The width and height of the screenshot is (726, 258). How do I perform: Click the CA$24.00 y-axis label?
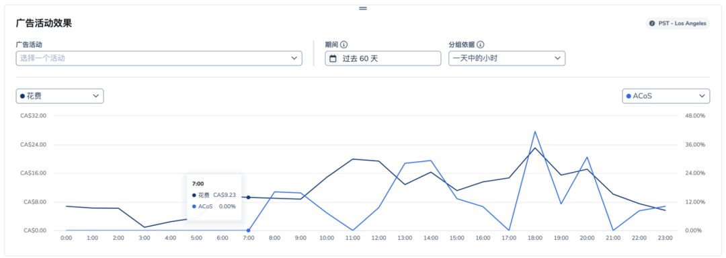(34, 144)
